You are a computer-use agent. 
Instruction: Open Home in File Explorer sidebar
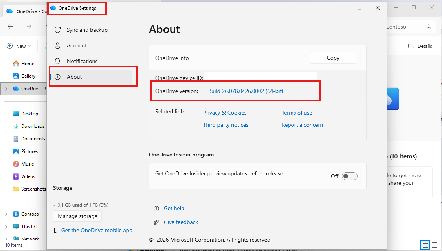(x=28, y=63)
